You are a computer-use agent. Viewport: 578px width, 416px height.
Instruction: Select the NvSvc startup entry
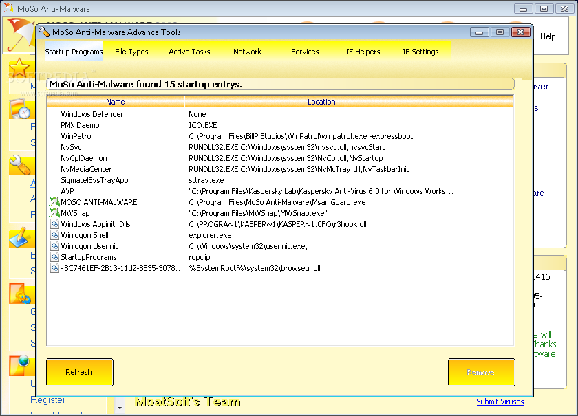click(71, 147)
